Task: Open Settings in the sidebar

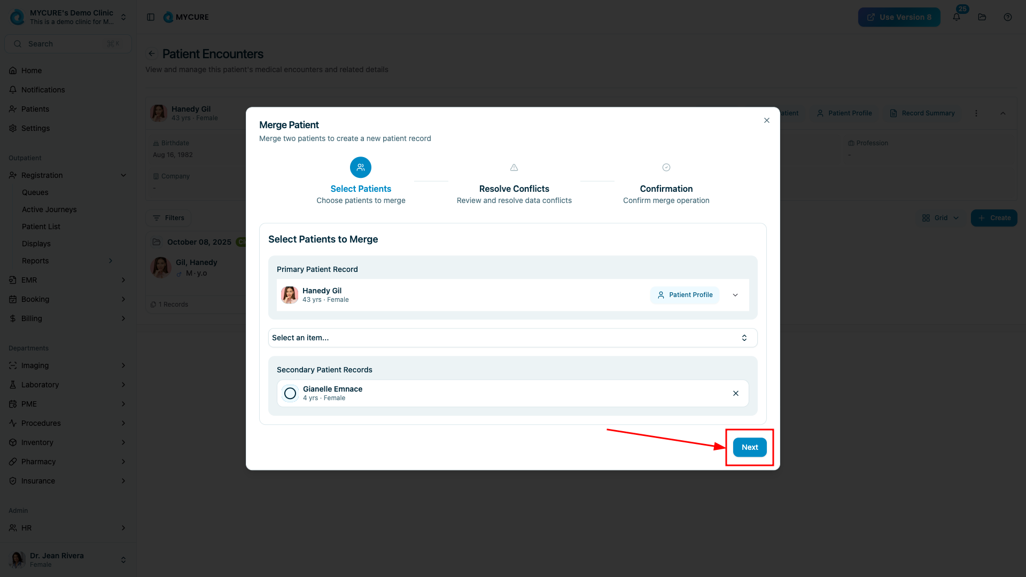Action: [35, 128]
